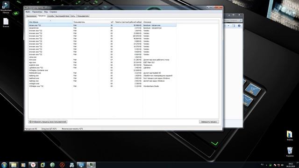Click the Процессов count in status bar

point(31,129)
